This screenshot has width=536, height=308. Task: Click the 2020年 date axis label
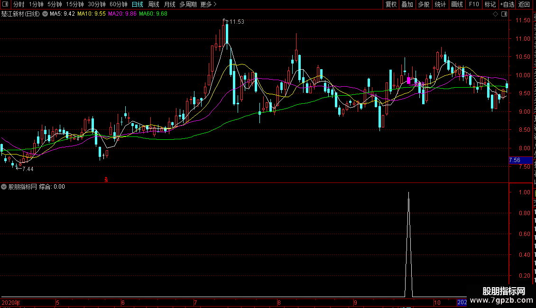pos(11,302)
